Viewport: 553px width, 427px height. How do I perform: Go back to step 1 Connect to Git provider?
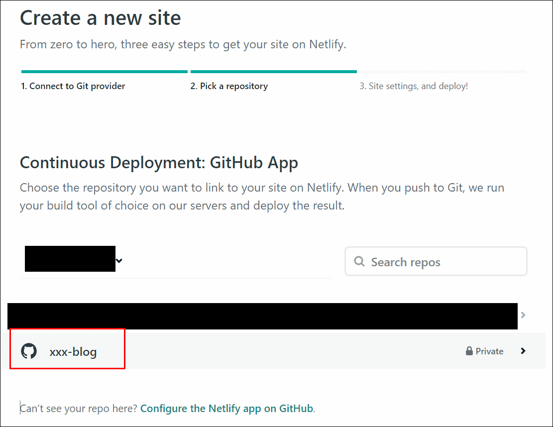tap(73, 86)
